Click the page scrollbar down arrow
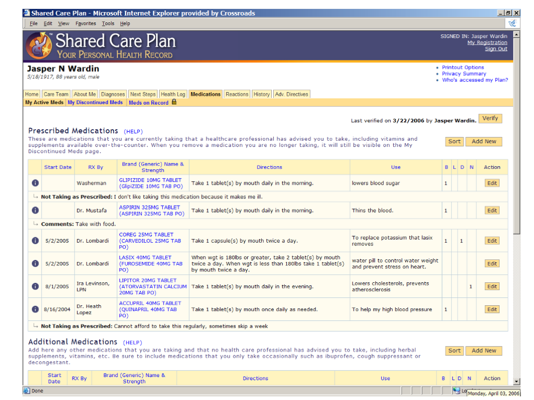The image size is (534, 400). pyautogui.click(x=516, y=381)
